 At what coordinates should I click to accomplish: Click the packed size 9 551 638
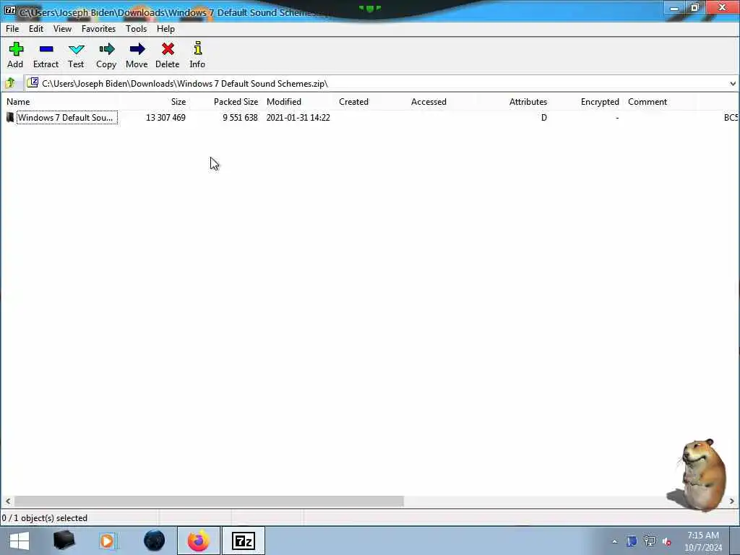(240, 118)
